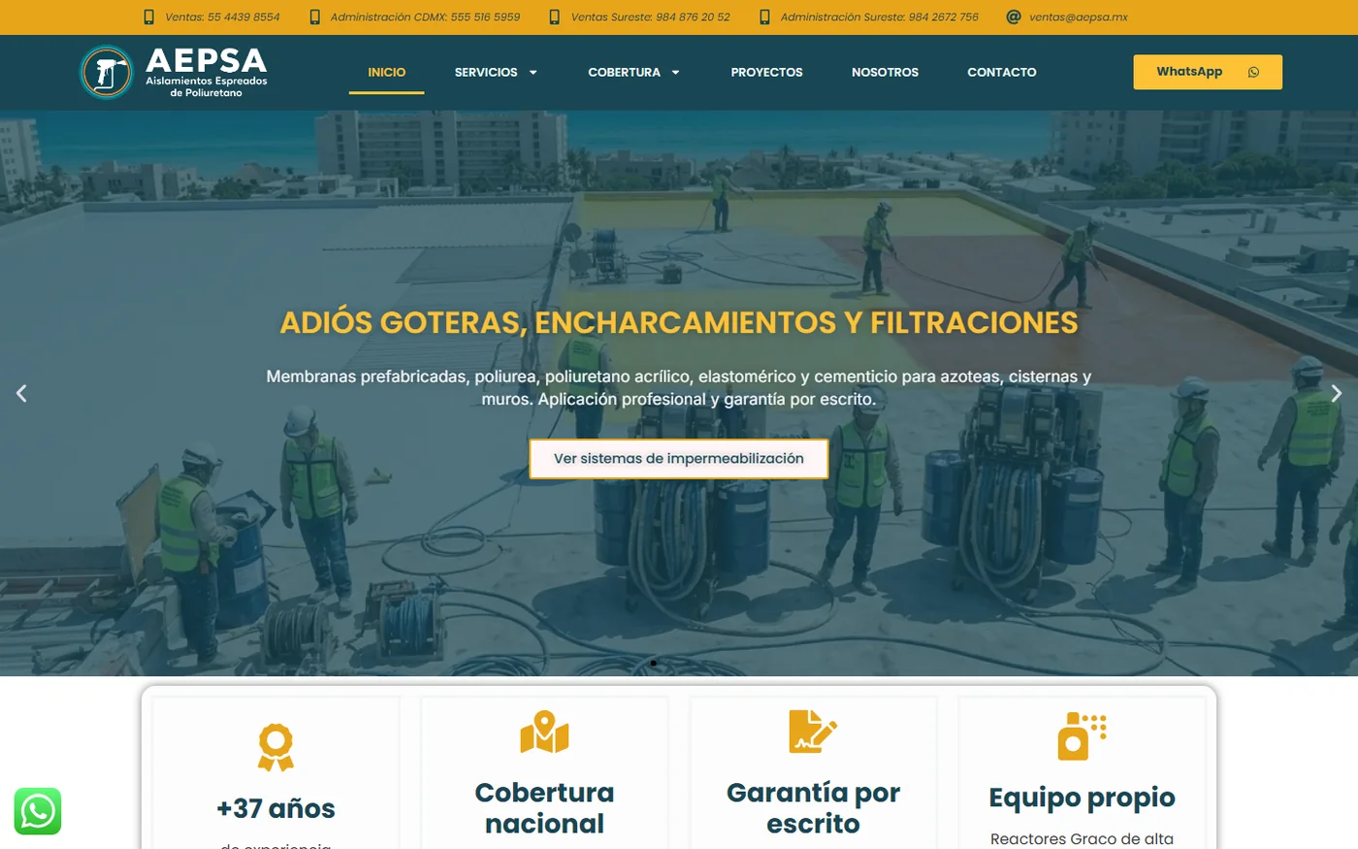The width and height of the screenshot is (1358, 849).
Task: Click the +37 años card title
Action: click(275, 808)
